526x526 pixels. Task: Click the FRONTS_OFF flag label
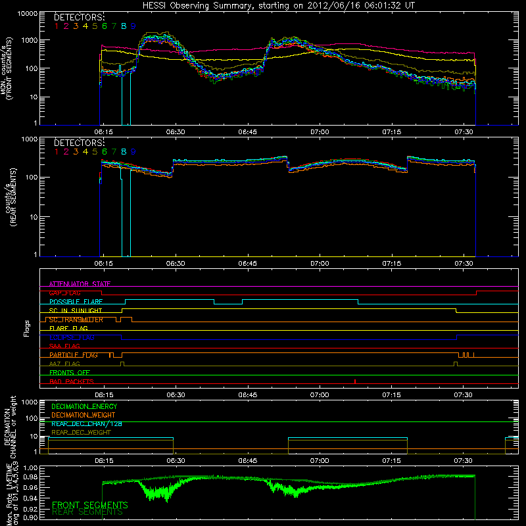coord(70,373)
